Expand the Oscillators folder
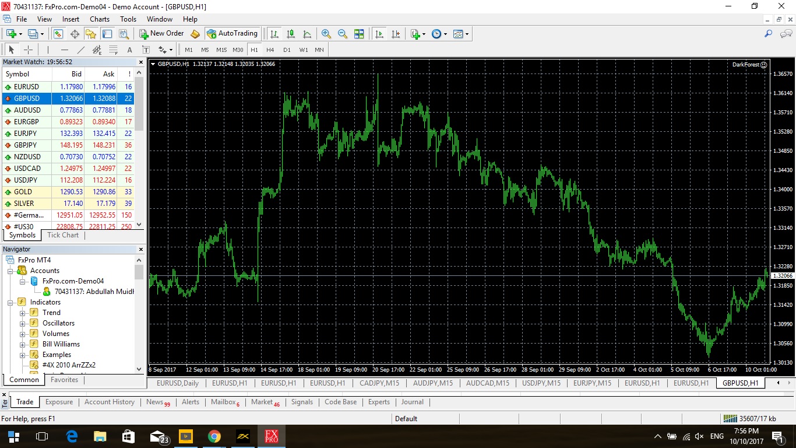This screenshot has height=448, width=796. click(x=23, y=323)
